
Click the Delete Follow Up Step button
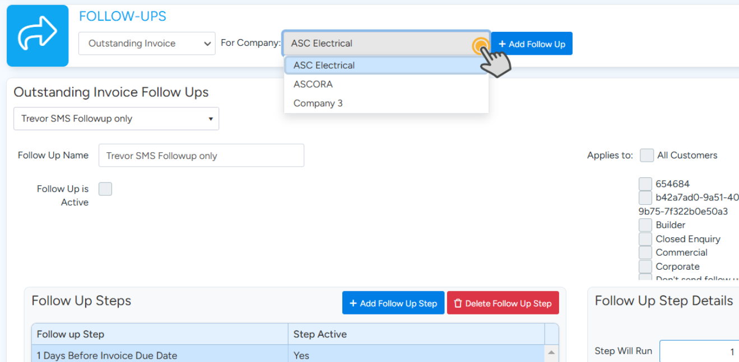(503, 303)
